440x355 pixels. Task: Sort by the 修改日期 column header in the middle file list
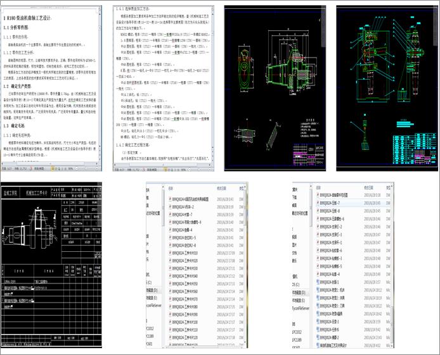[x=221, y=189]
